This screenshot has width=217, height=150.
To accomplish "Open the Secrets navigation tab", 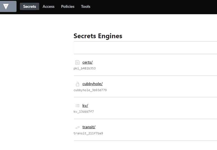I will [x=29, y=6].
